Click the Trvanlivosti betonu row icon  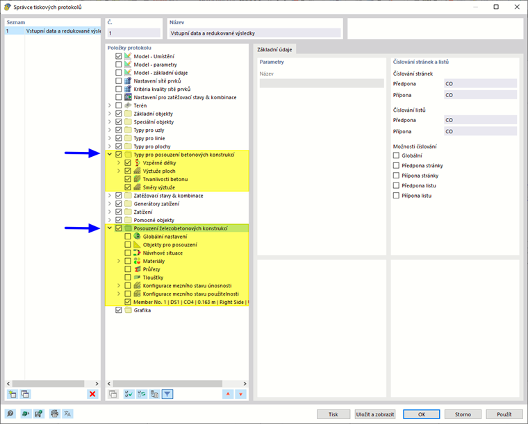[137, 179]
